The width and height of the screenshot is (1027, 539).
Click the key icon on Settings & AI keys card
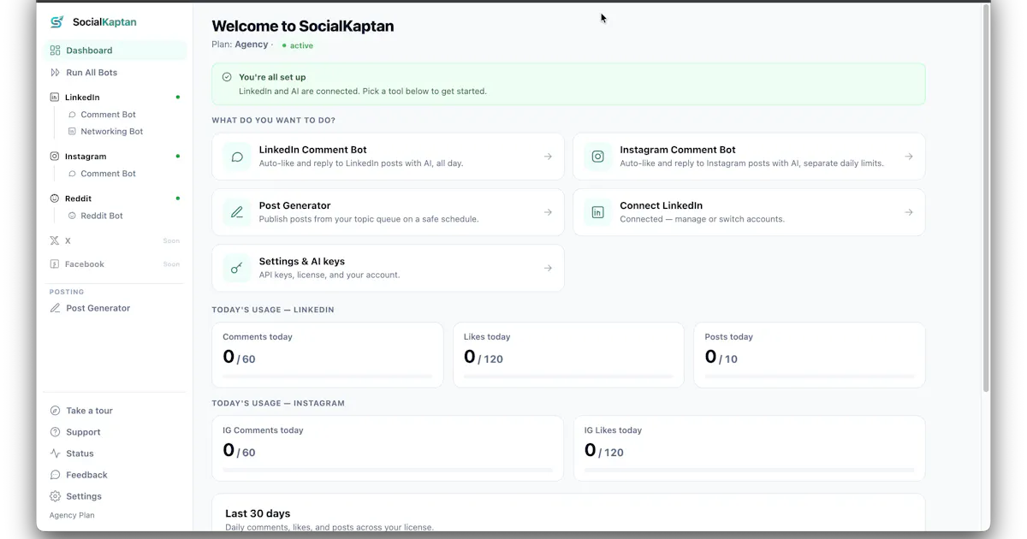click(x=237, y=269)
